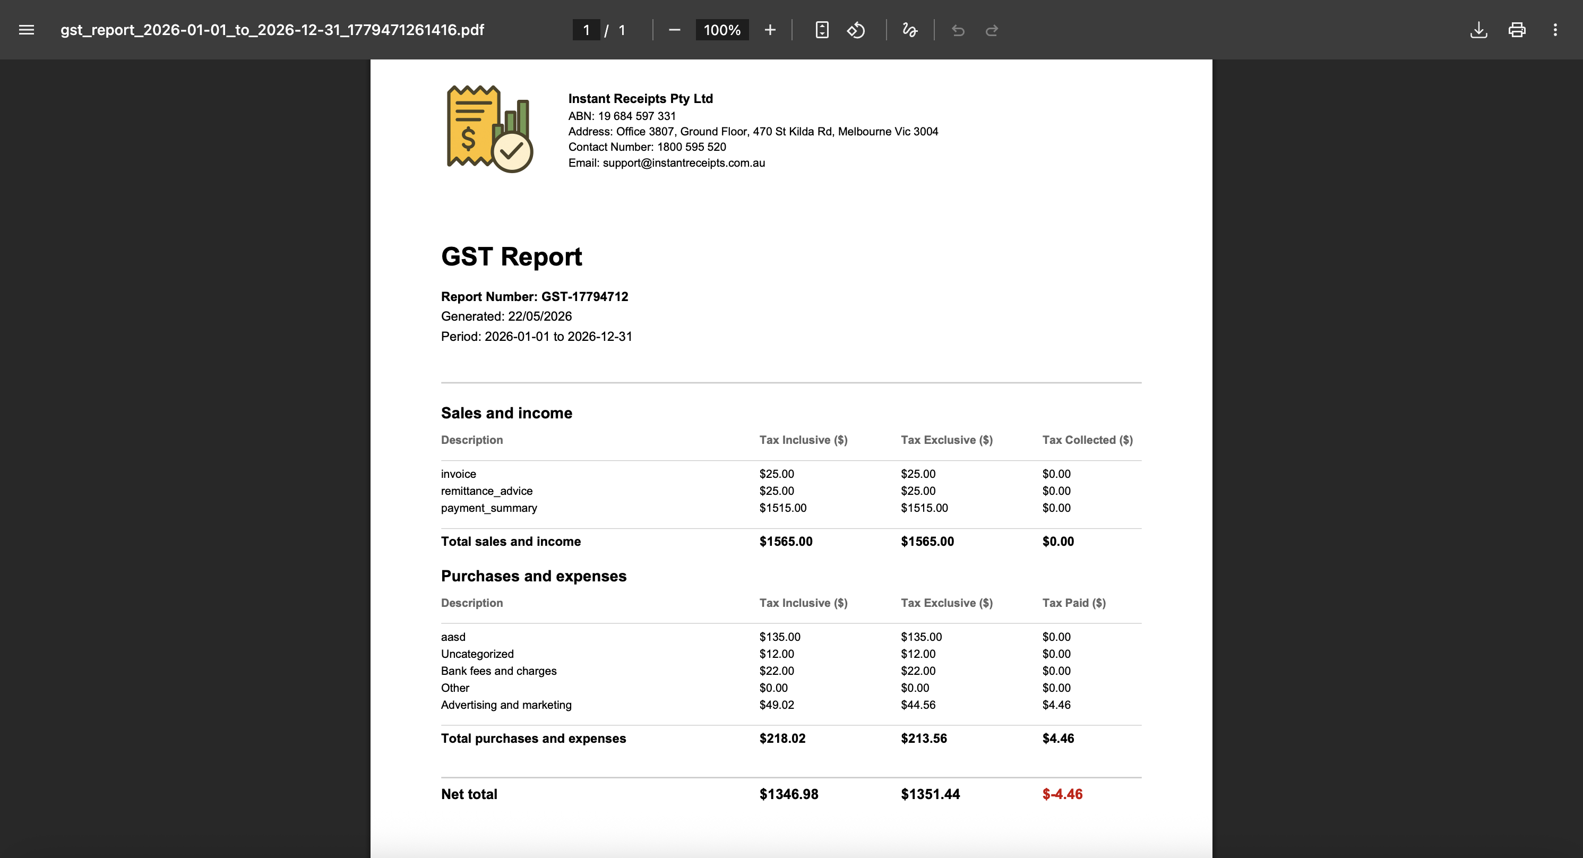The height and width of the screenshot is (858, 1583).
Task: Click the Net total label
Action: click(x=469, y=794)
